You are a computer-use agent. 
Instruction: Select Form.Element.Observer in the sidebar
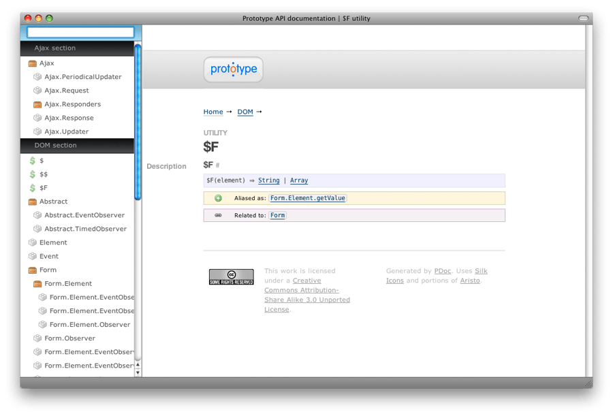90,325
